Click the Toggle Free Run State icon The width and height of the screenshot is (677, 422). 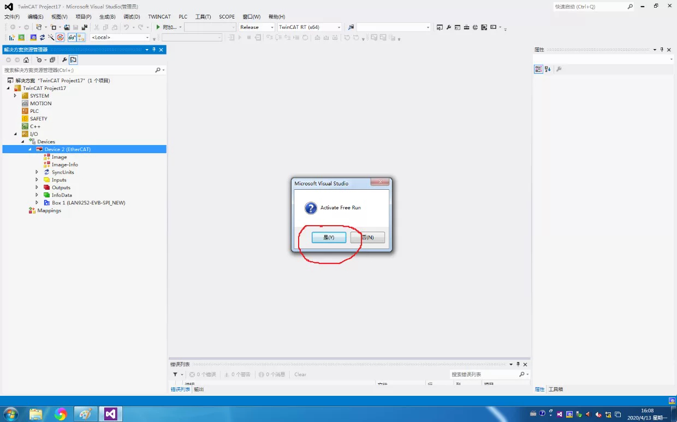click(60, 38)
